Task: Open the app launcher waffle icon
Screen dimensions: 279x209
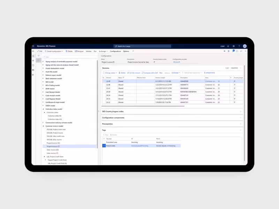Action: (x=33, y=46)
